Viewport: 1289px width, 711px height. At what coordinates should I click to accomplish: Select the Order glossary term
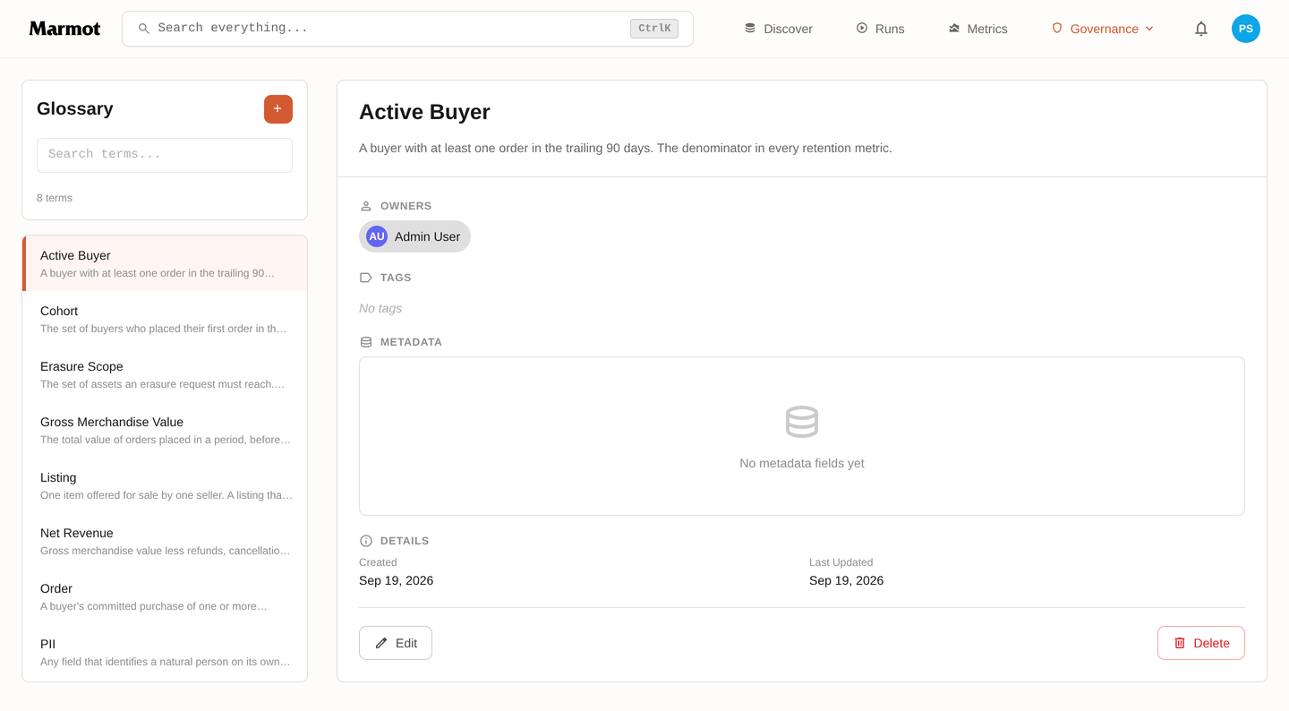coord(165,596)
